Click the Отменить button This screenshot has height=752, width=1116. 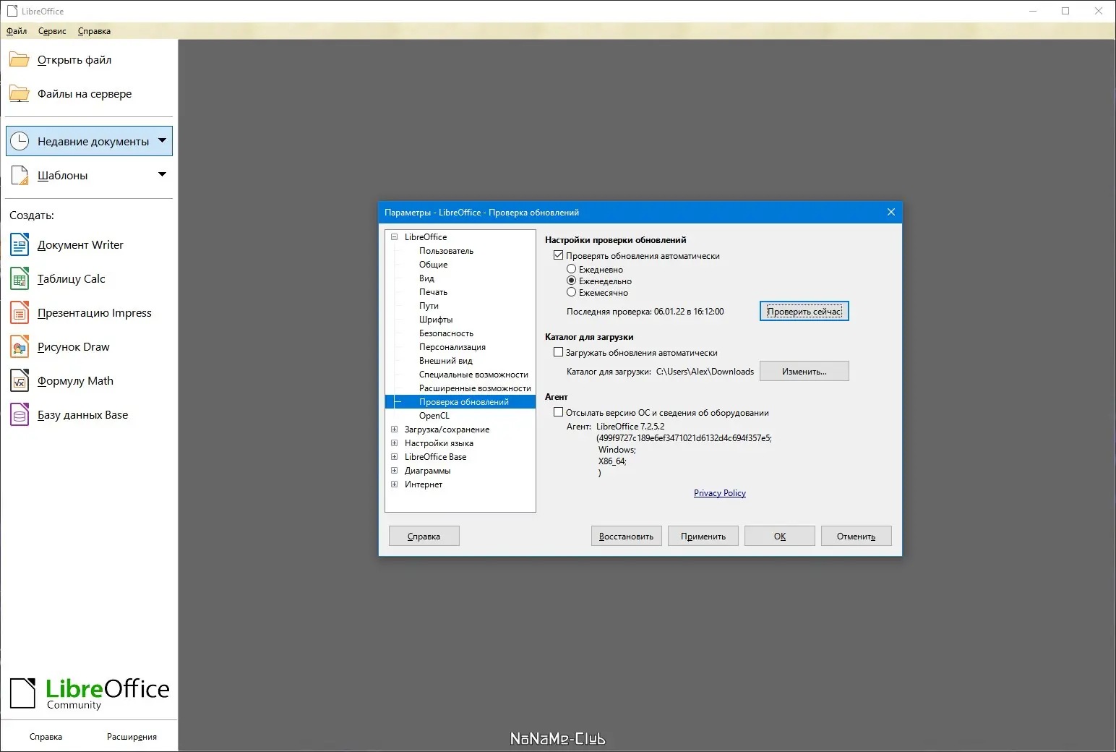point(857,536)
